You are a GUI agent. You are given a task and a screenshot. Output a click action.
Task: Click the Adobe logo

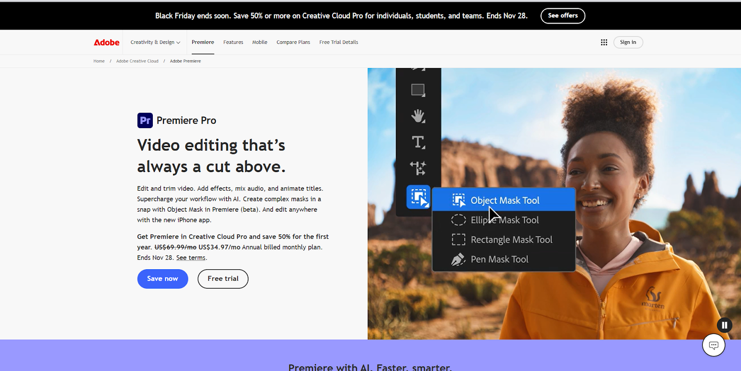coord(107,43)
